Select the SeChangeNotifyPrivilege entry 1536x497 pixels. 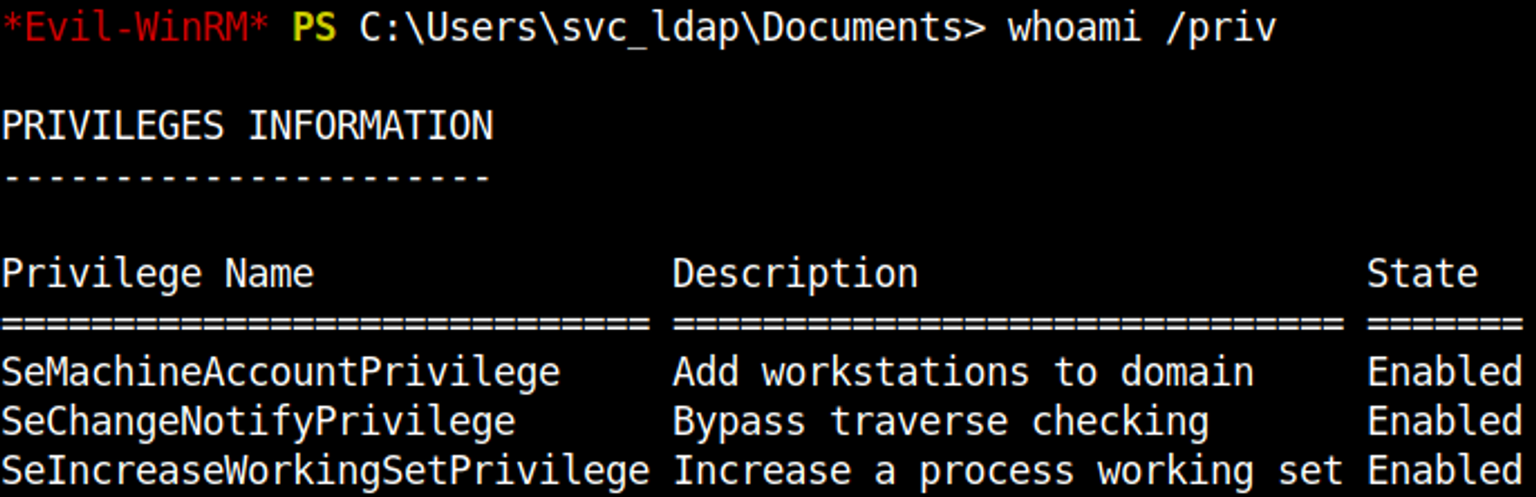click(259, 422)
